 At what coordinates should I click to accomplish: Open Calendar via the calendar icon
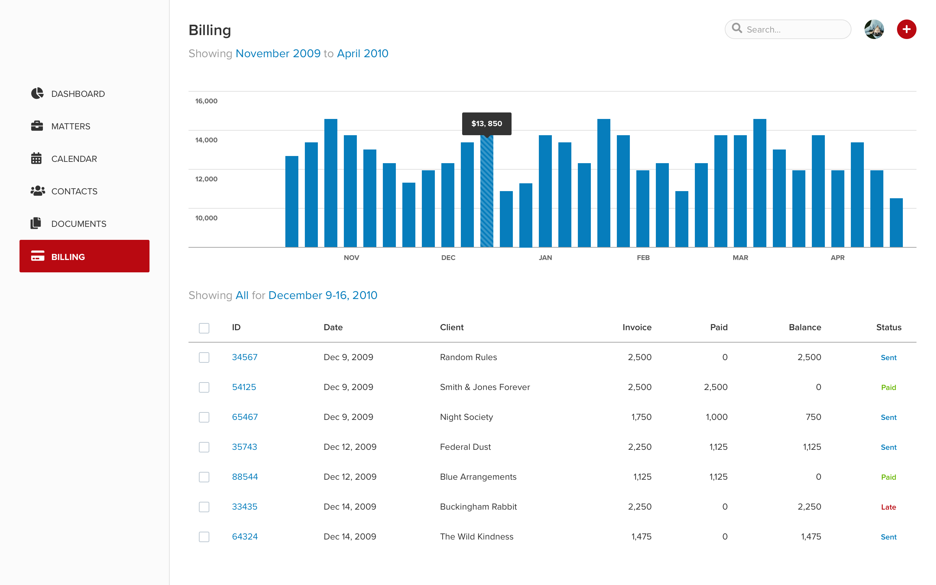(37, 158)
